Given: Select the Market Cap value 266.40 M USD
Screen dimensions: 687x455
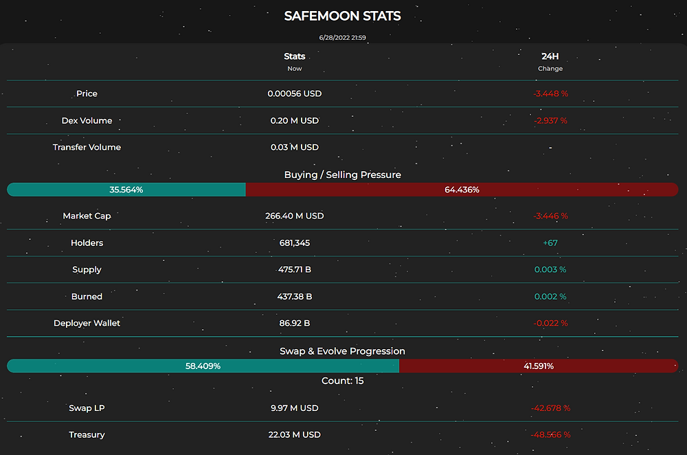Looking at the screenshot, I should point(295,216).
